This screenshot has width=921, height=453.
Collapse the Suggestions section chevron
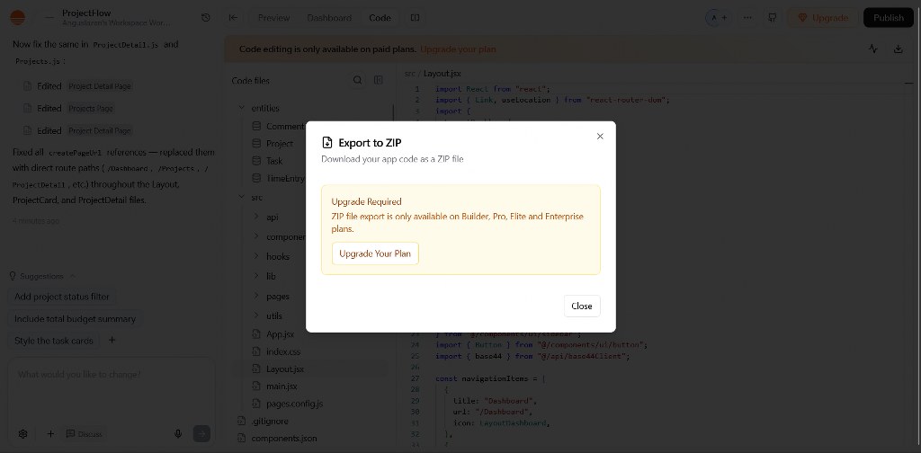point(73,276)
